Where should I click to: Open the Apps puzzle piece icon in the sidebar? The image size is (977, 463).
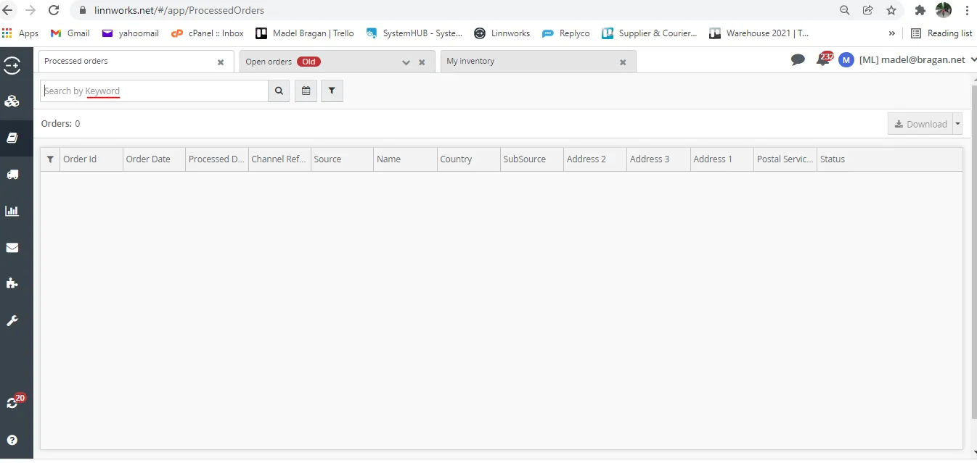pyautogui.click(x=12, y=283)
